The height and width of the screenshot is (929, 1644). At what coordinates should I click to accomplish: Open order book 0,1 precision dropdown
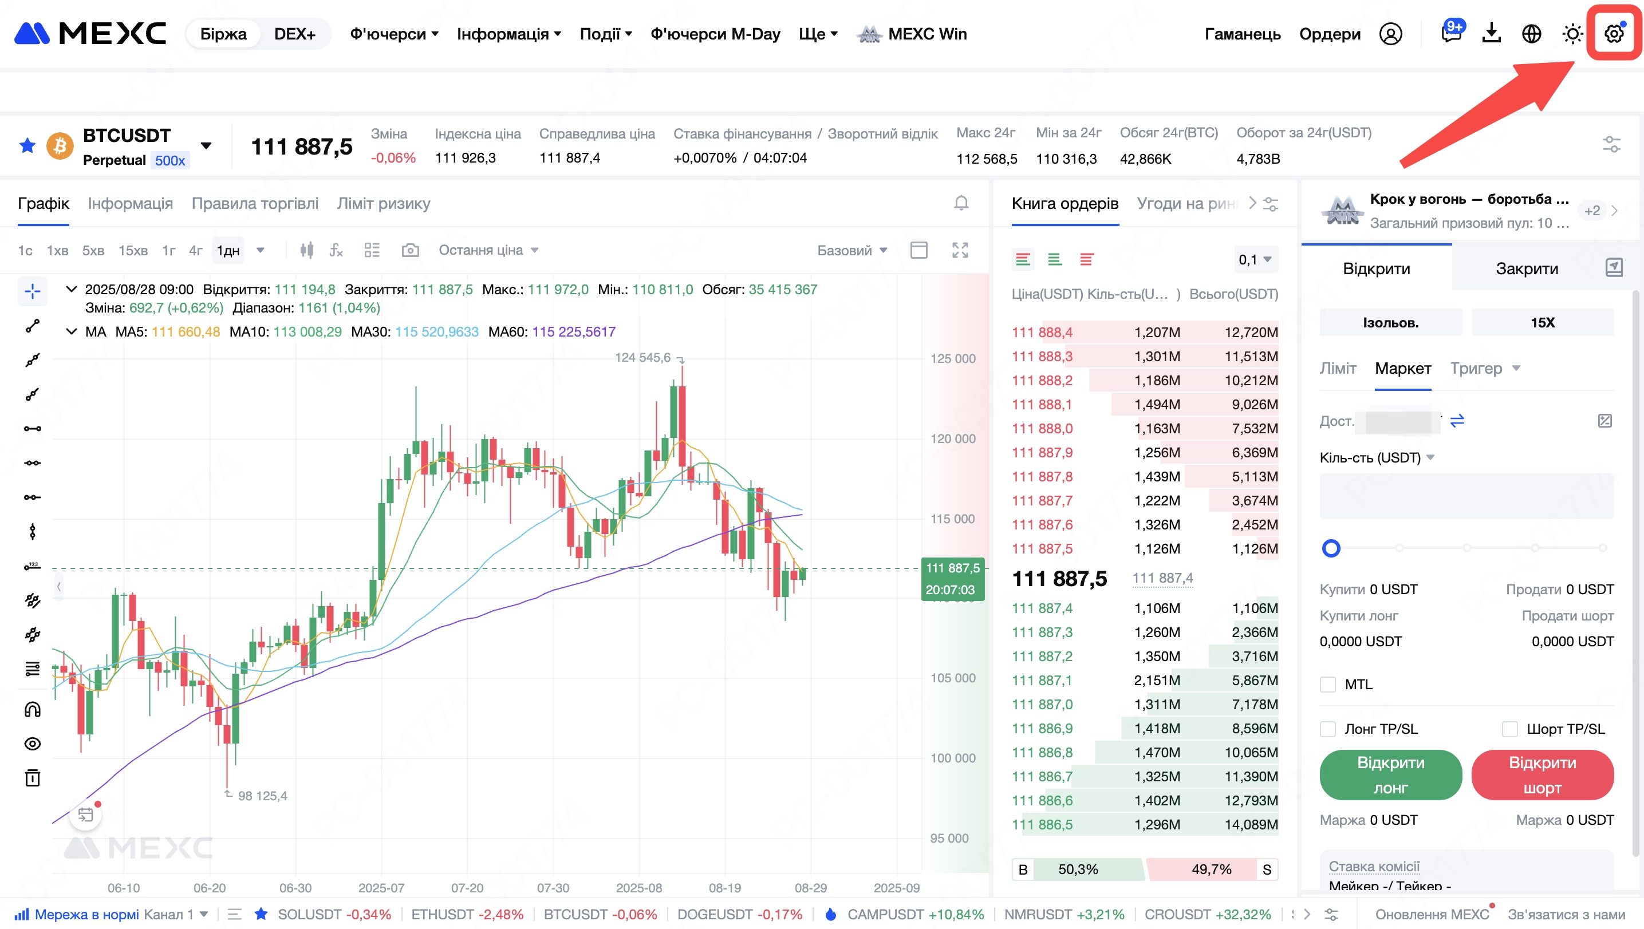pyautogui.click(x=1255, y=260)
